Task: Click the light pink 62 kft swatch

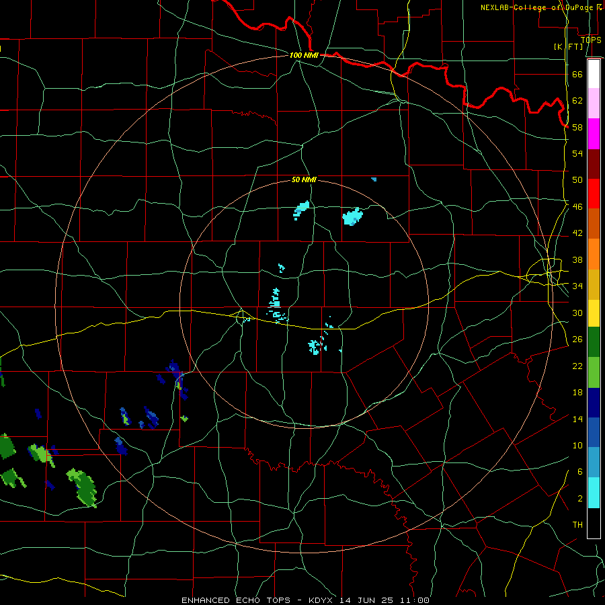Action: point(594,104)
